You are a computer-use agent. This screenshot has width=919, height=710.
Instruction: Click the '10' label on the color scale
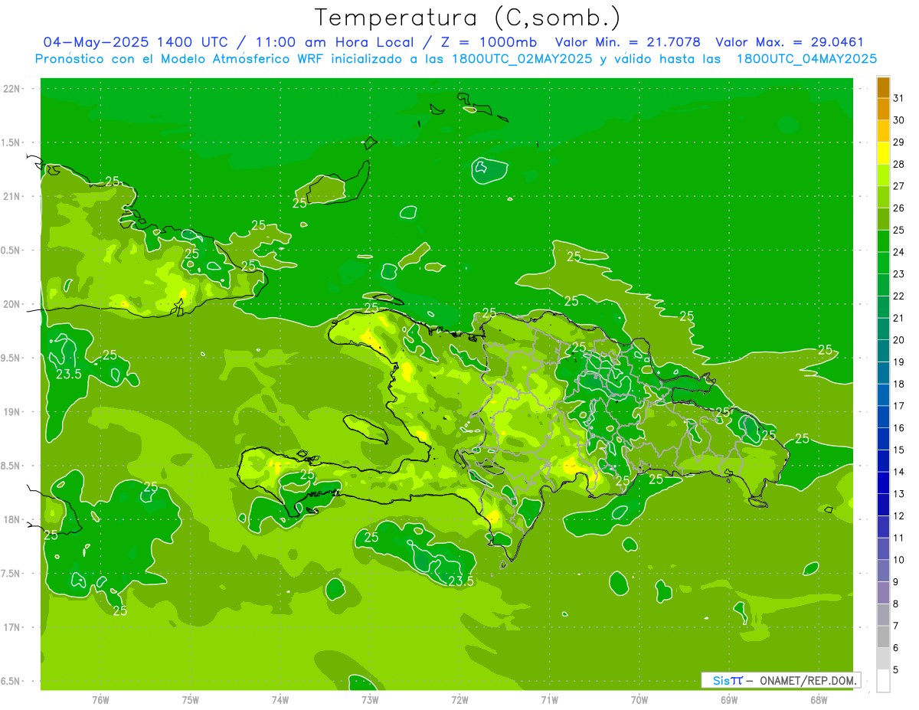898,560
